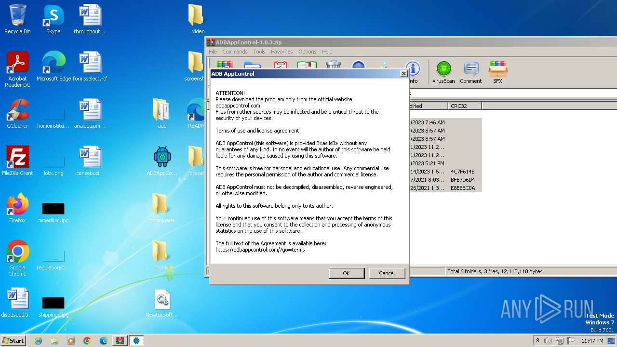This screenshot has width=617, height=347.
Task: Click the volume speaker tray icon
Action: (548, 341)
